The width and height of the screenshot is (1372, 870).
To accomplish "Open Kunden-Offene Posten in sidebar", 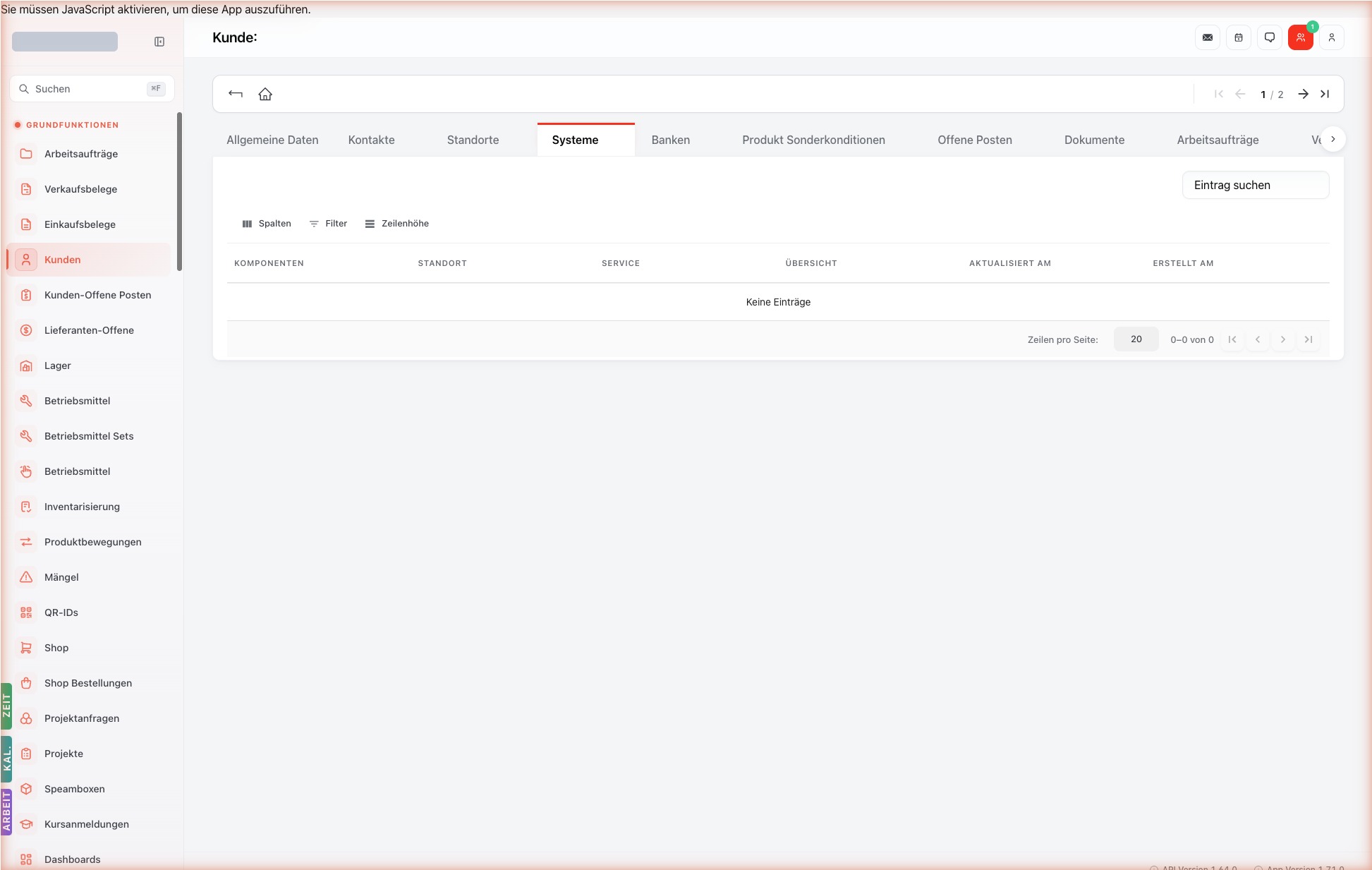I will 89,295.
